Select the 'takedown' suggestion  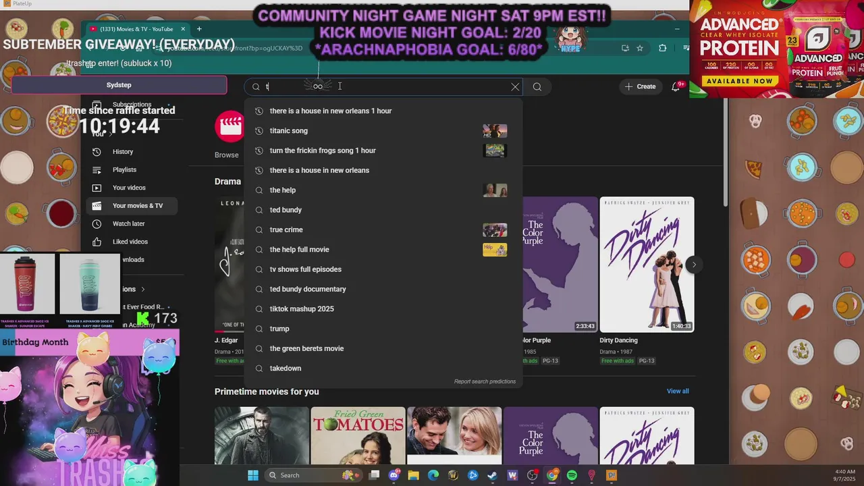coord(383,369)
